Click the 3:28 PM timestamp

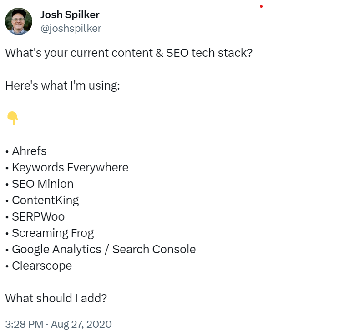24,324
